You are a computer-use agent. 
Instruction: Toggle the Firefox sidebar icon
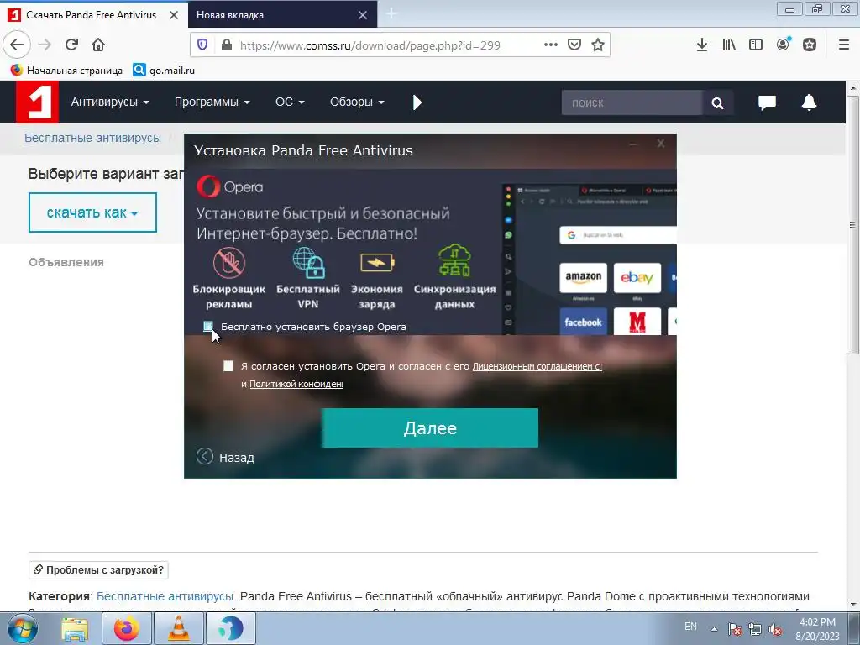pyautogui.click(x=756, y=45)
